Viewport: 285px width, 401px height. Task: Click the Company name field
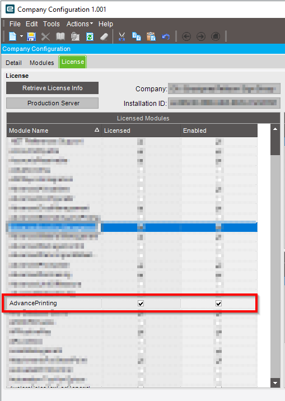coord(224,88)
